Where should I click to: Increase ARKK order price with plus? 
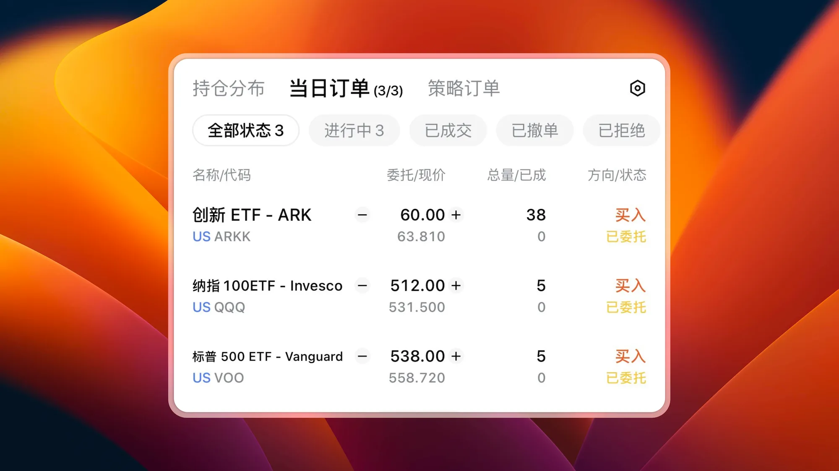(x=456, y=215)
